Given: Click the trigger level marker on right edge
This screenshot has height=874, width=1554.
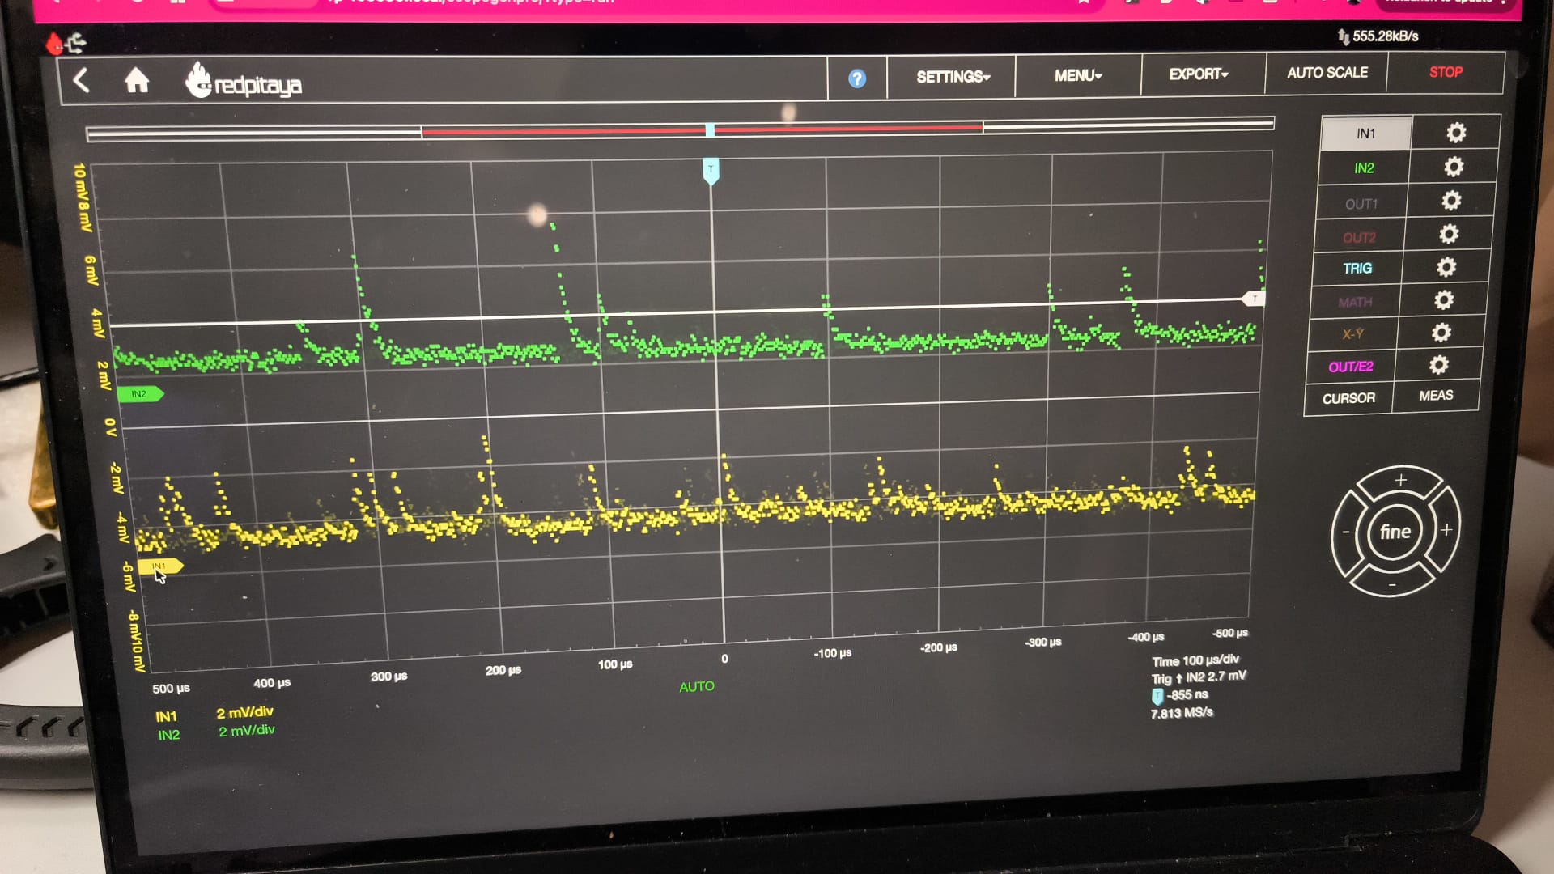Looking at the screenshot, I should (x=1254, y=299).
